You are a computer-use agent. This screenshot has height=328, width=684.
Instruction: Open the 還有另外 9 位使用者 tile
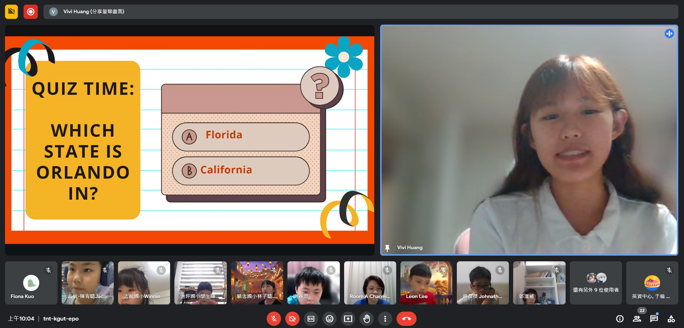point(596,283)
